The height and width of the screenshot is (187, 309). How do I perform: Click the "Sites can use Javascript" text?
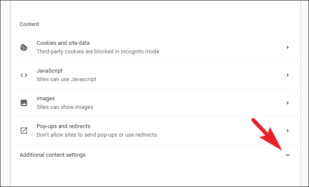tap(66, 79)
